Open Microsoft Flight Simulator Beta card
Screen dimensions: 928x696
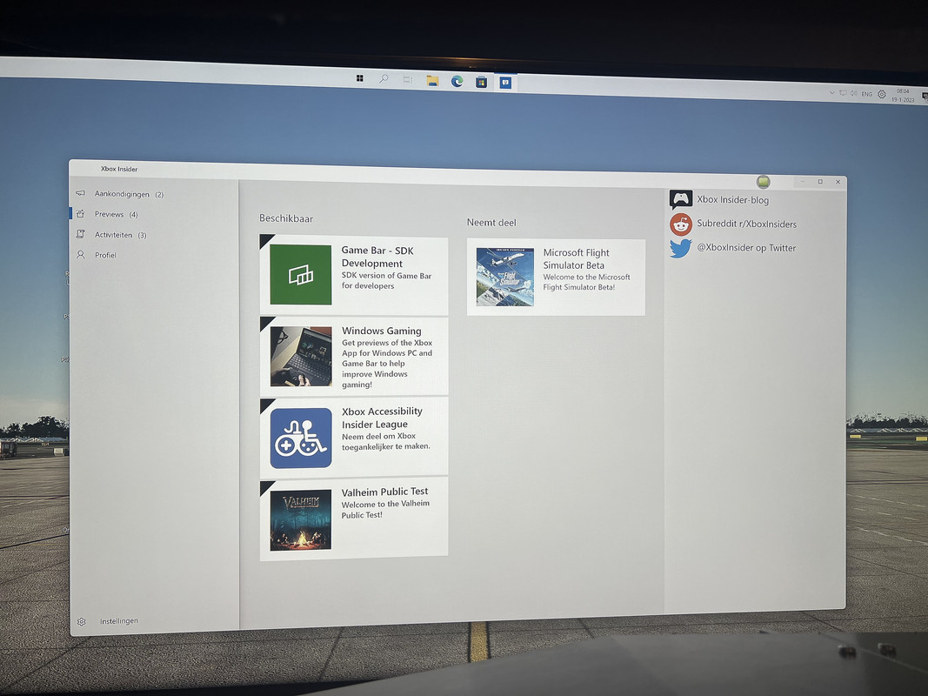[556, 277]
